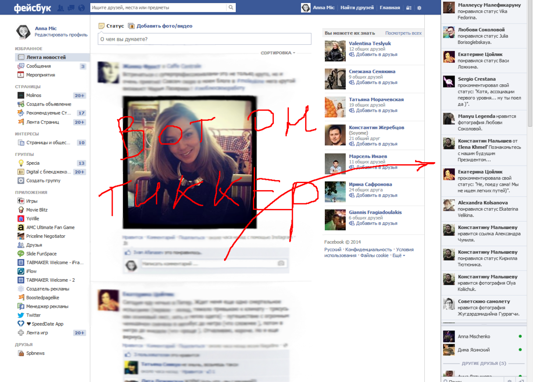This screenshot has height=382, width=533.
Task: Open chat with Дима Ясинский
Action: click(484, 350)
